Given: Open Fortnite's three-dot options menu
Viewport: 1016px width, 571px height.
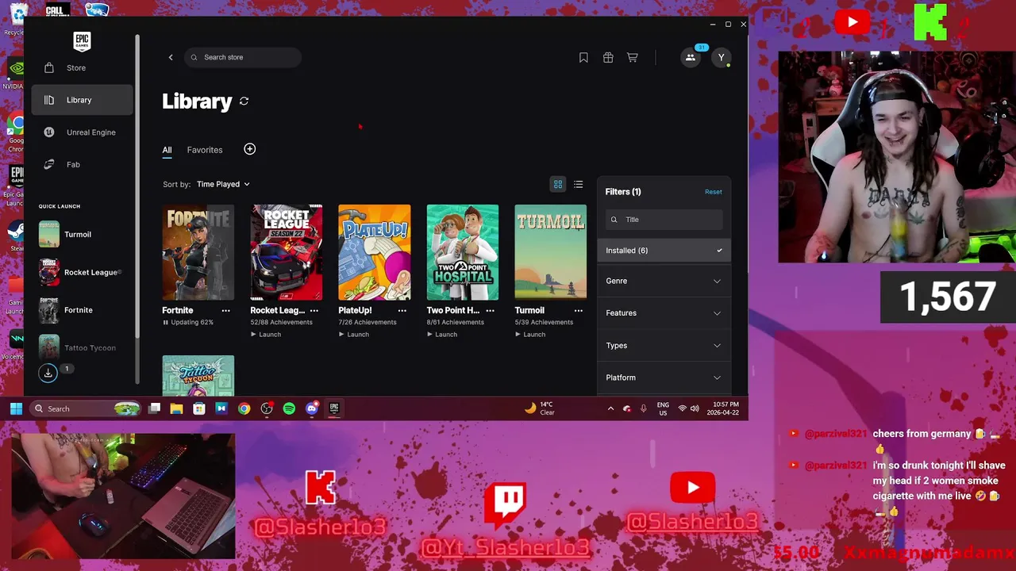Looking at the screenshot, I should [226, 311].
